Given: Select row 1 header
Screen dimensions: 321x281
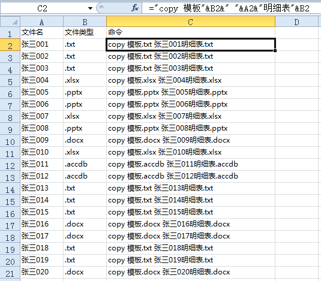Looking at the screenshot, I should [10, 34].
